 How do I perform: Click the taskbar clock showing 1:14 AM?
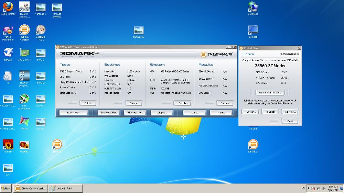[333, 189]
